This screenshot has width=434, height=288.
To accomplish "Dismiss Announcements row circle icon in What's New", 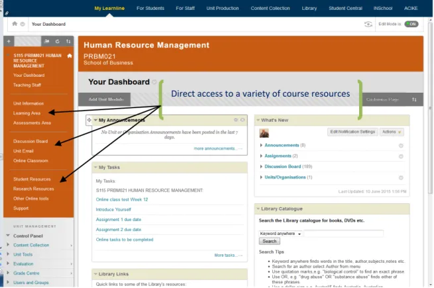I will click(401, 146).
